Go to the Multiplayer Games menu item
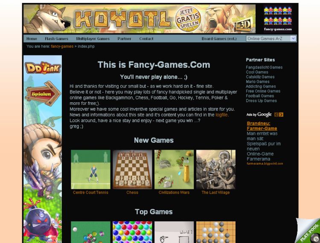Viewport: 320px width, 243px height. 93,39
